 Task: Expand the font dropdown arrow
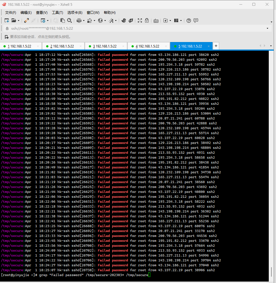tap(116, 21)
